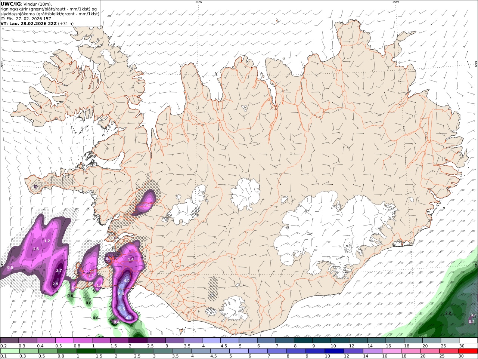Click the 20W longitude label
This screenshot has width=478, height=359.
tap(199, 2)
